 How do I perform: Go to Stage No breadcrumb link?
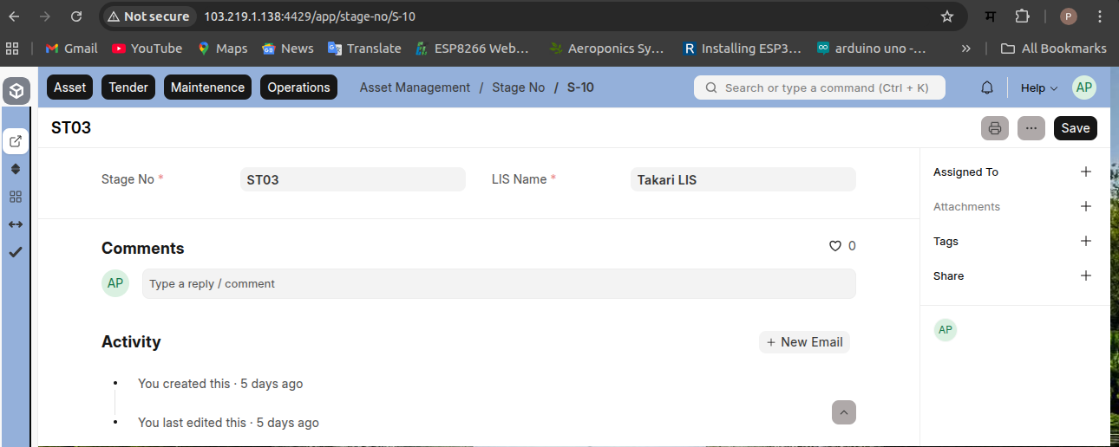tap(518, 87)
